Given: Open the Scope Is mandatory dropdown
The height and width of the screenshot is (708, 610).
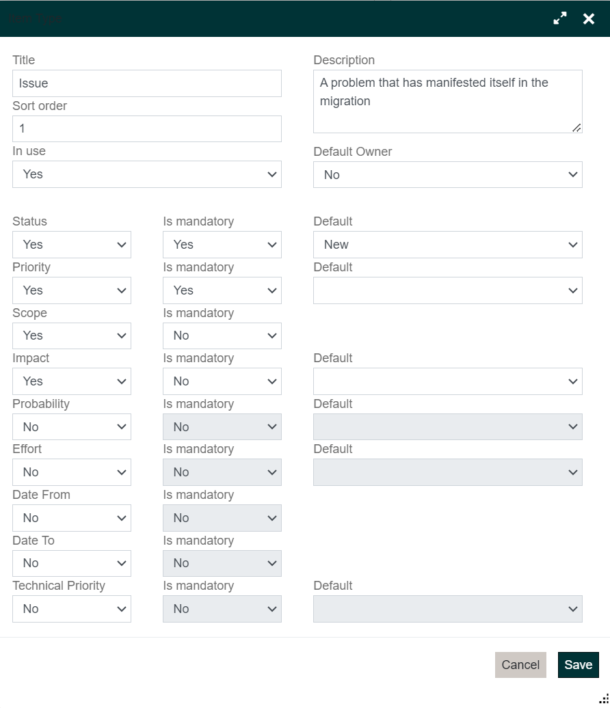Looking at the screenshot, I should tap(222, 336).
